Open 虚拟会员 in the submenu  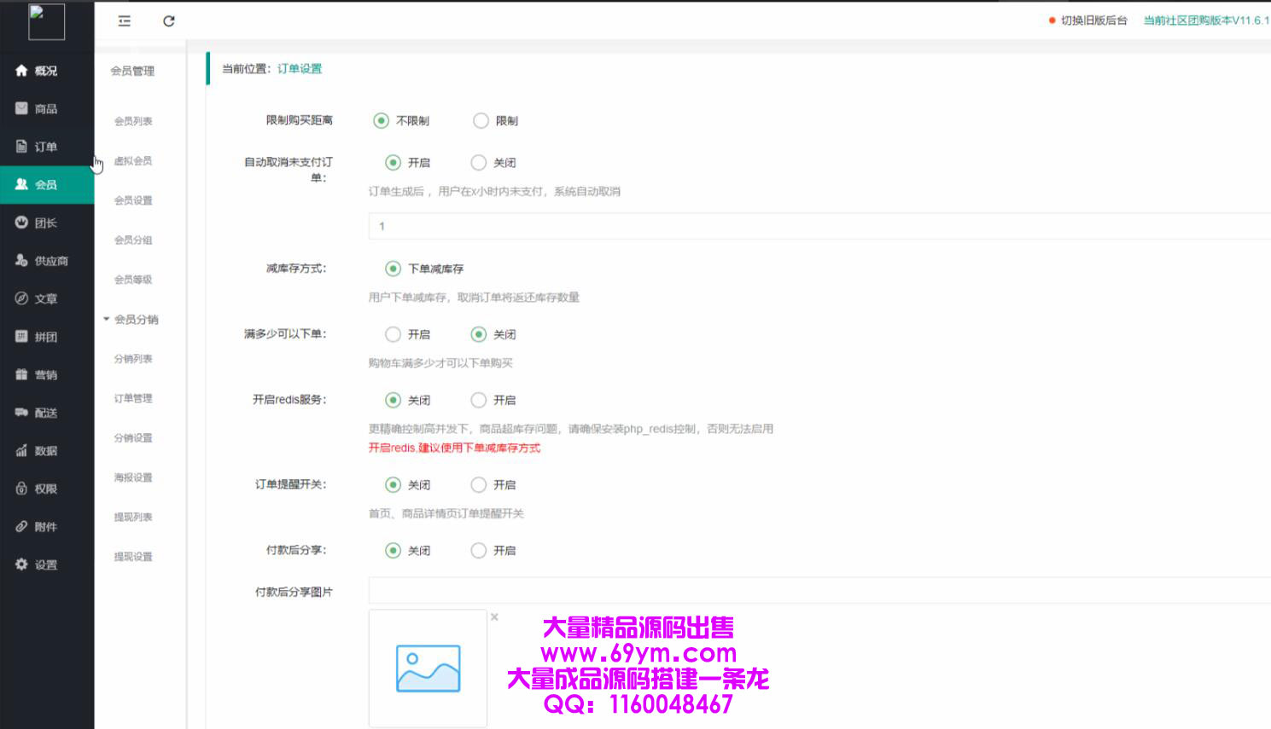pos(133,161)
